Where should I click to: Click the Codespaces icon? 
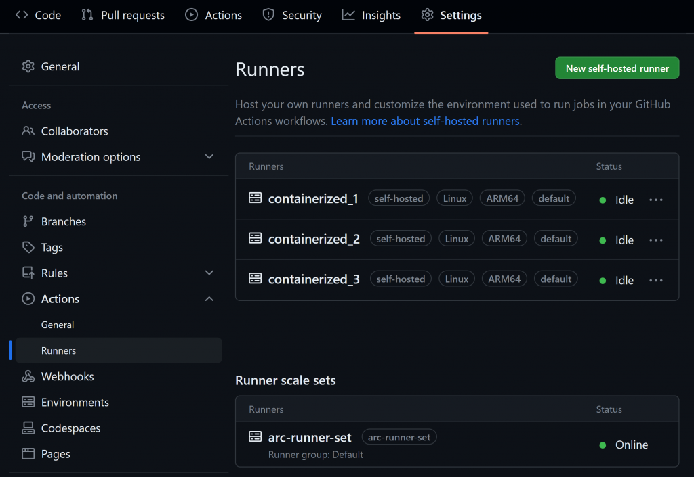[28, 428]
